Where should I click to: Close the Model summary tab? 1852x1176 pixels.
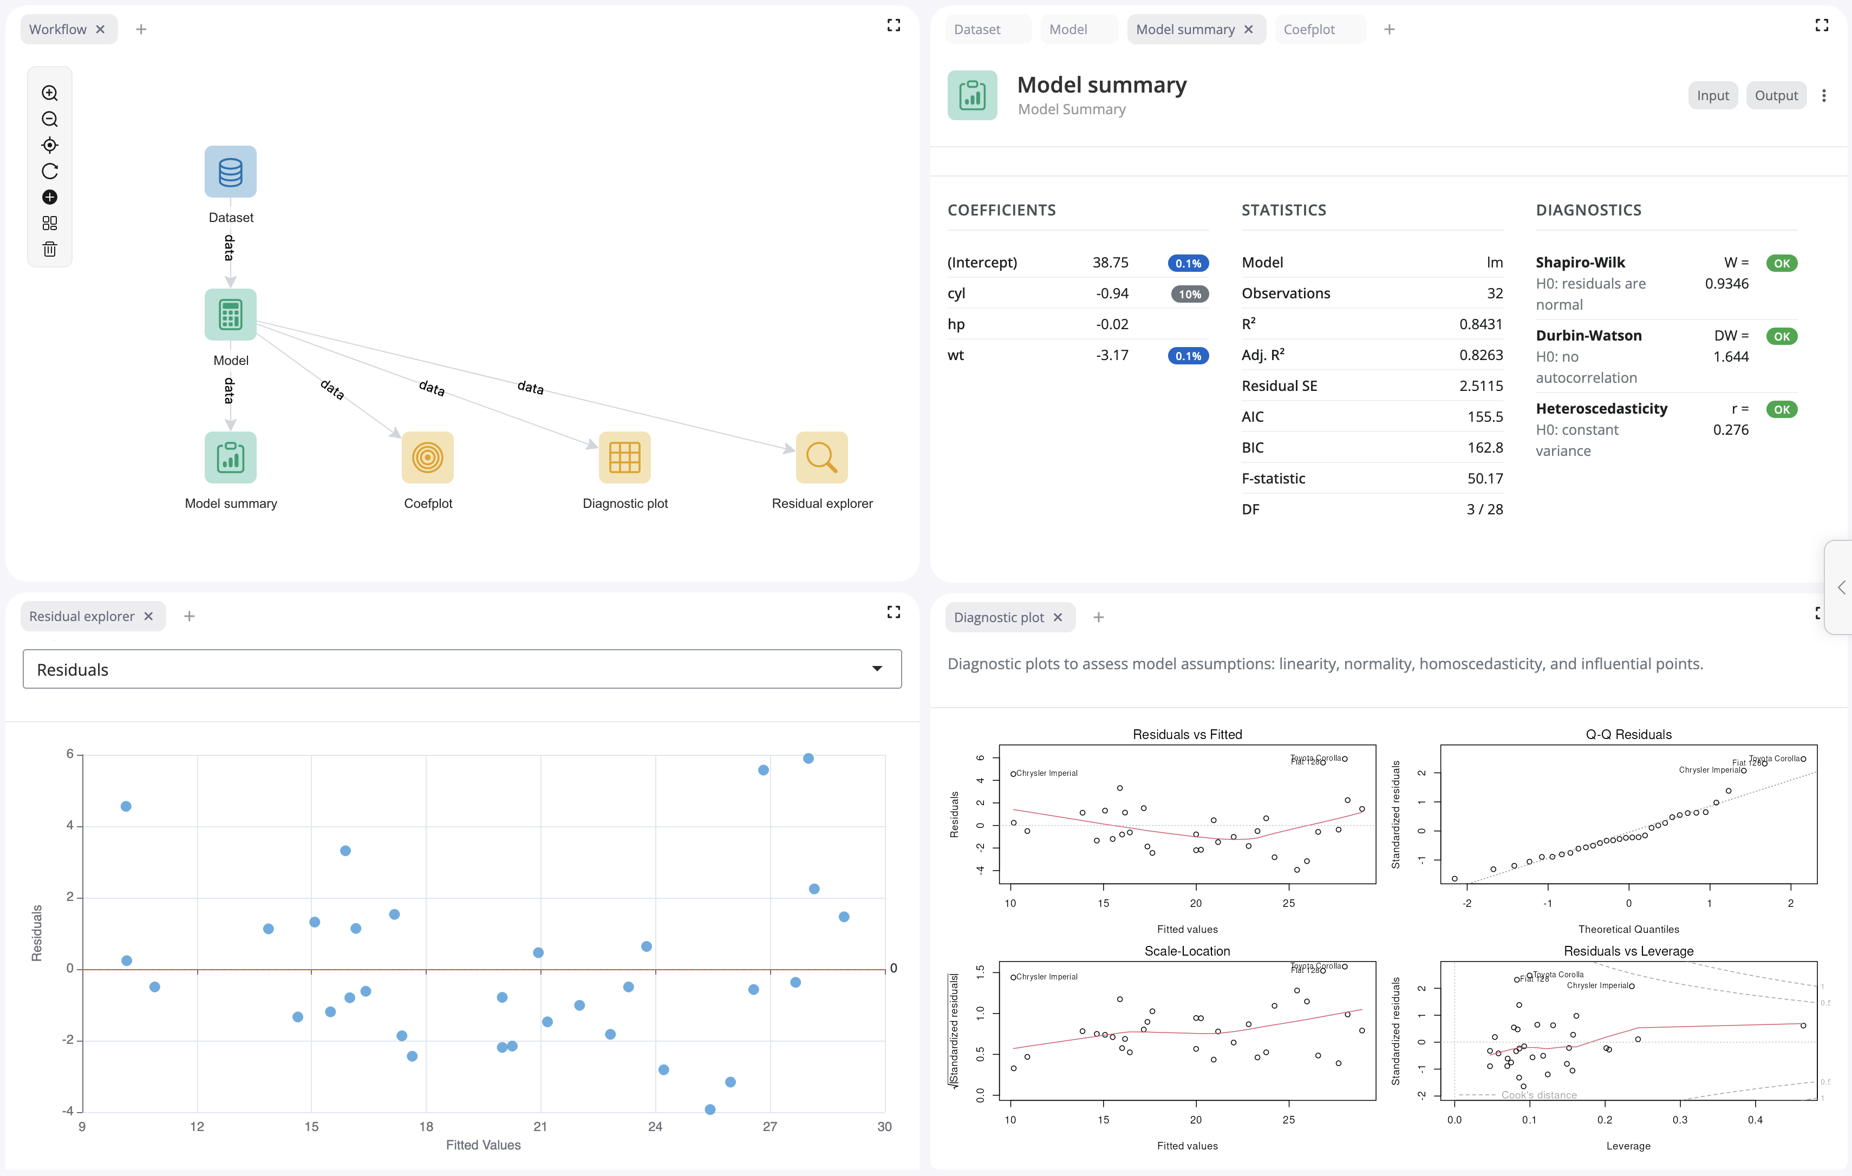tap(1248, 29)
